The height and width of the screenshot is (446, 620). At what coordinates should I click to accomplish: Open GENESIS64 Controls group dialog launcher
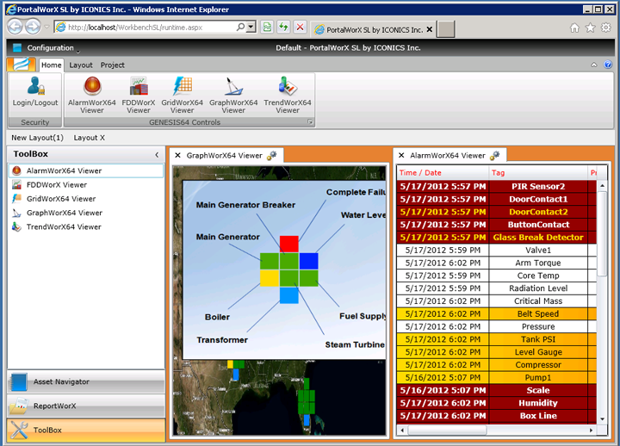[310, 122]
